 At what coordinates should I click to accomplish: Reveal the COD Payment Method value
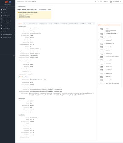(x=34, y=133)
